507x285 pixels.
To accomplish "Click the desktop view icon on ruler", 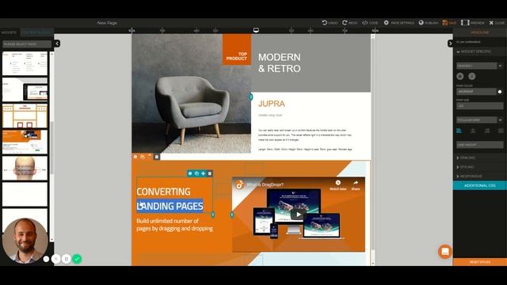I will point(256,30).
